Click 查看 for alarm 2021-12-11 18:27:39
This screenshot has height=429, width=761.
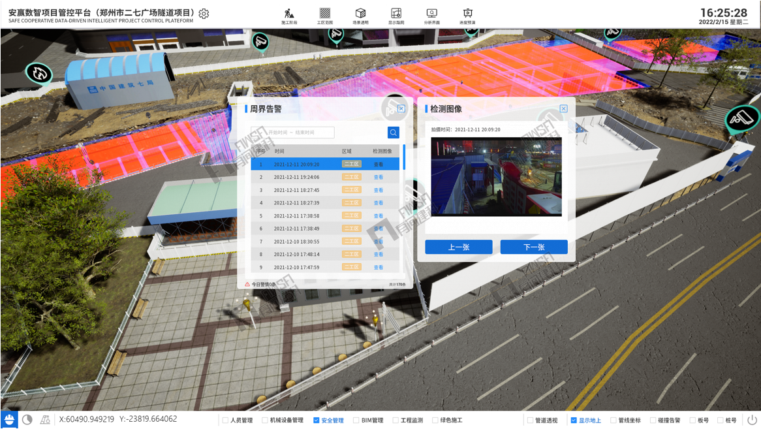coord(379,203)
